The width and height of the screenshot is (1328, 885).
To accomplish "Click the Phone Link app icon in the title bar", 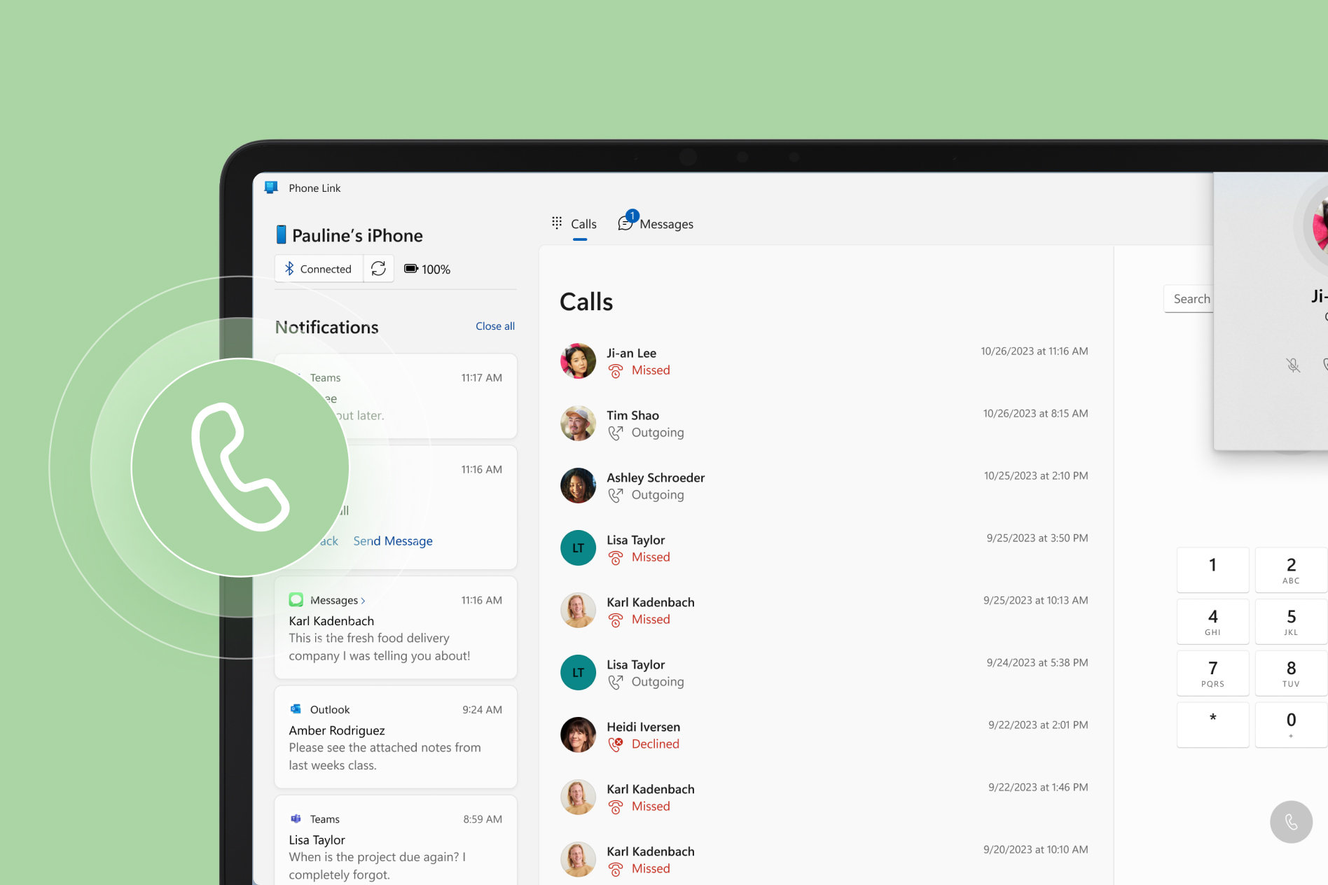I will click(270, 187).
